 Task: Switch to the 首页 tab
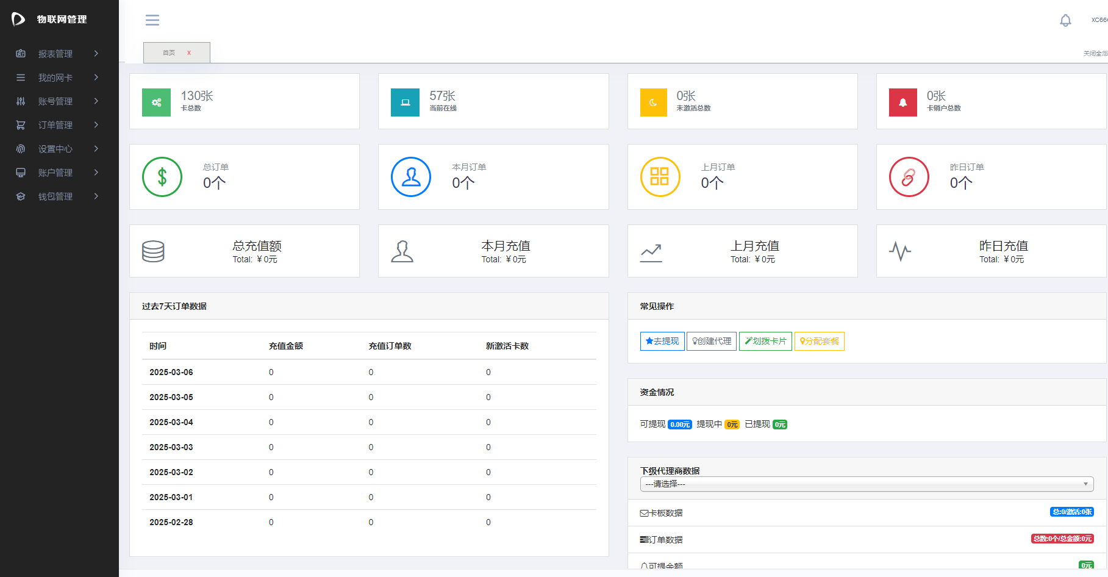pos(169,53)
